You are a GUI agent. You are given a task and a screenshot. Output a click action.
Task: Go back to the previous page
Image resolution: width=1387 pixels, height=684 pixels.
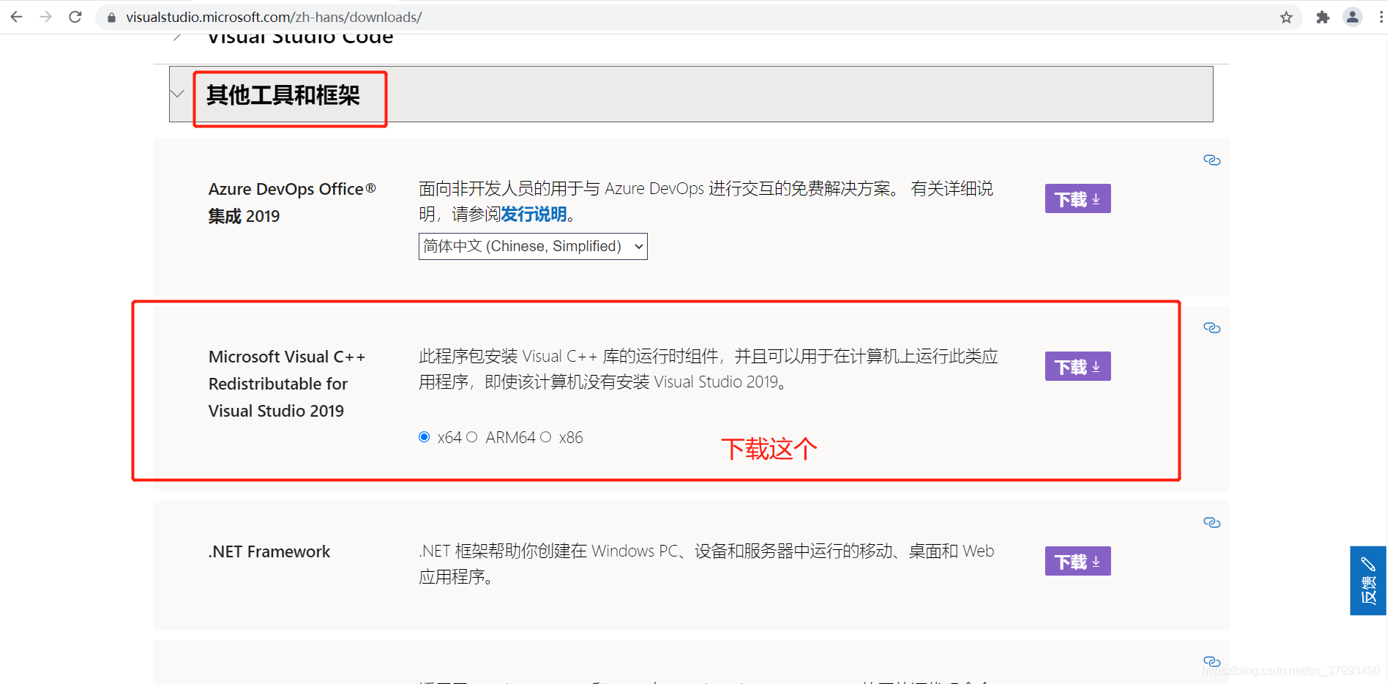tap(16, 17)
